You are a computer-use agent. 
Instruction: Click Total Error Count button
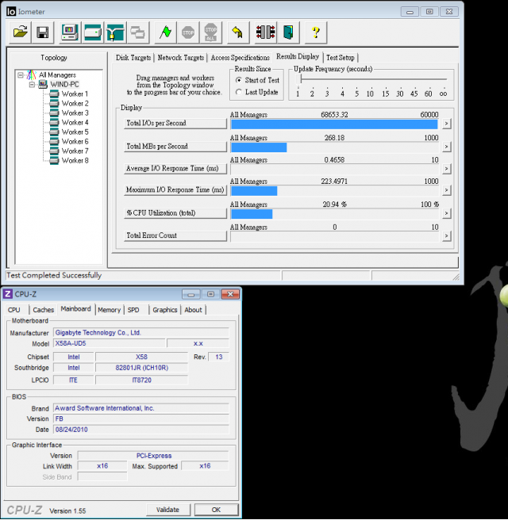(x=175, y=235)
